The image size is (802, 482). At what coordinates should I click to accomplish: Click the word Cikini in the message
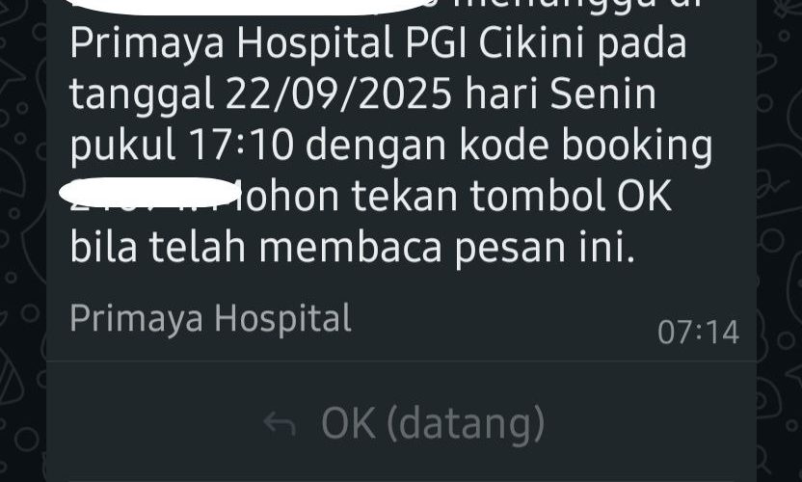tap(531, 44)
